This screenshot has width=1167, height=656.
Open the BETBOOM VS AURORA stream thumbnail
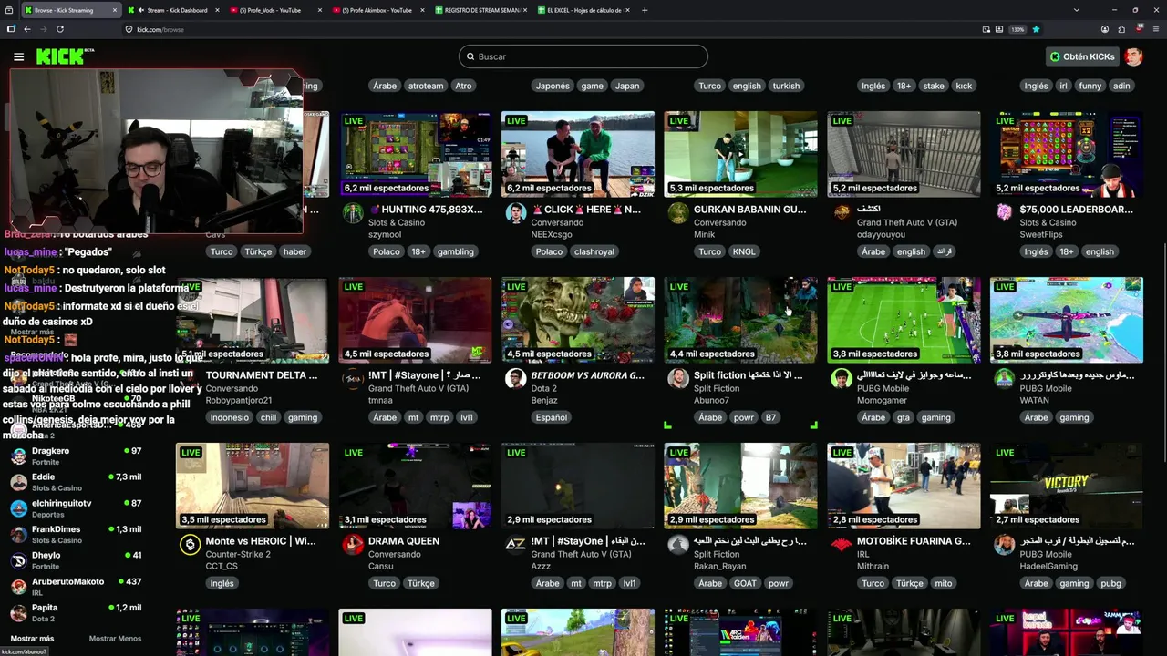578,320
